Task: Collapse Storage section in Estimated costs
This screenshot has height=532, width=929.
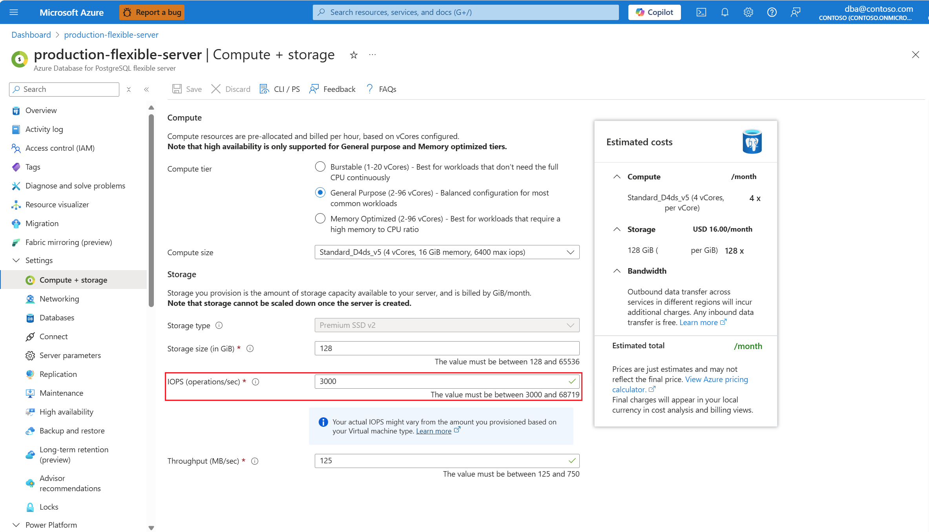Action: 617,229
